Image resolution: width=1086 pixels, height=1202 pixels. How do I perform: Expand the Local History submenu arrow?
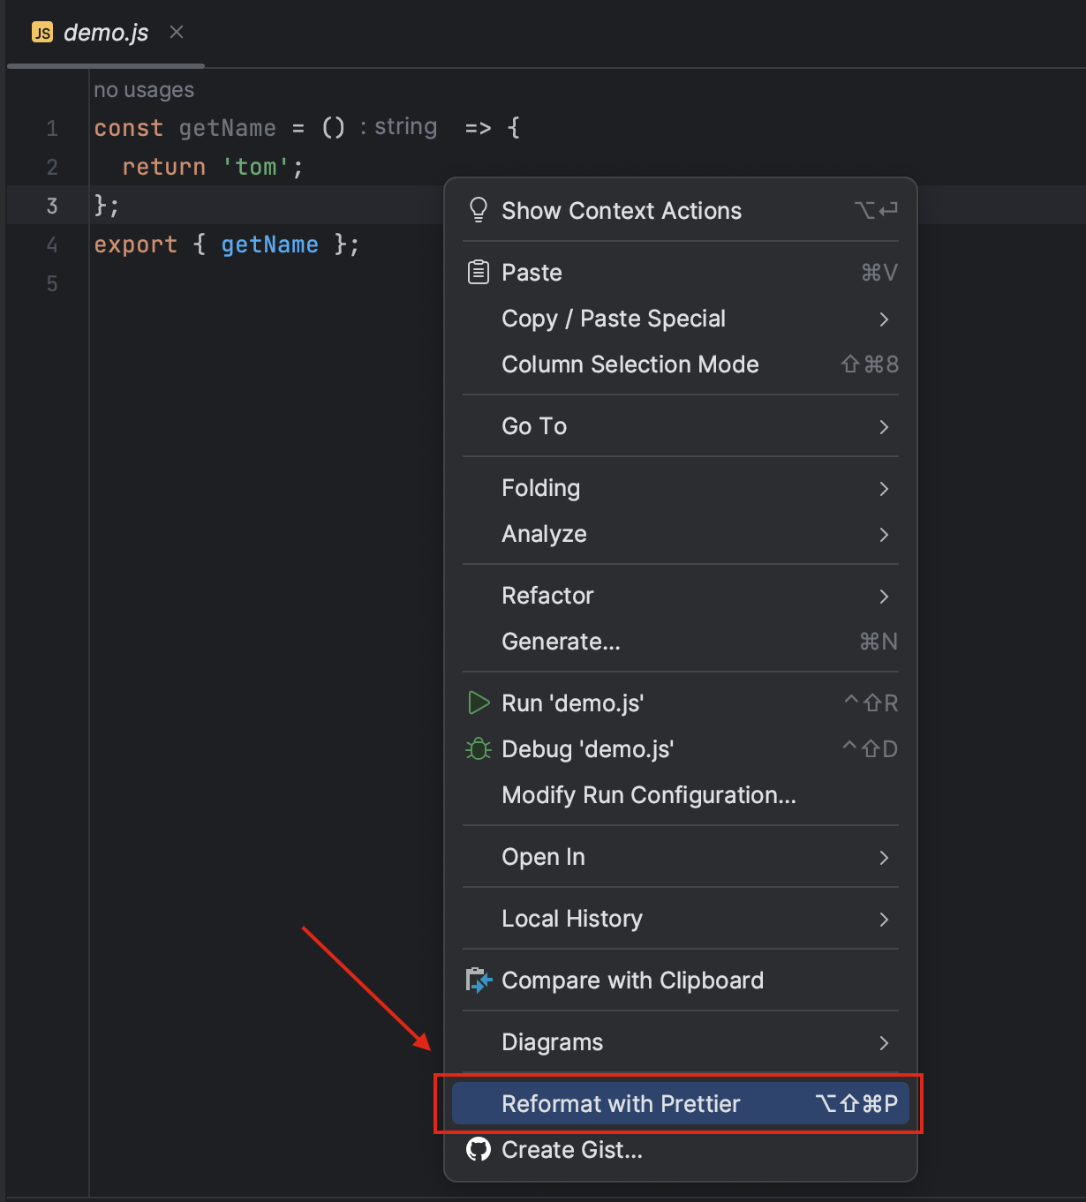click(x=884, y=919)
